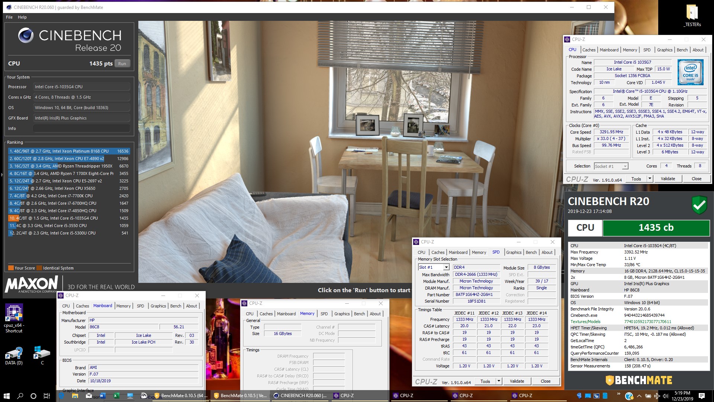
Task: Click Validate in CPU-Z SPD window
Action: click(517, 381)
